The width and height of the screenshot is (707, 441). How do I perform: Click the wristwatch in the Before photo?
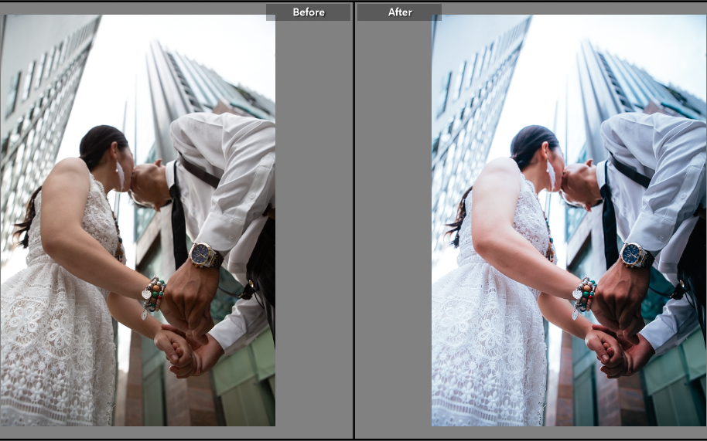coord(204,255)
